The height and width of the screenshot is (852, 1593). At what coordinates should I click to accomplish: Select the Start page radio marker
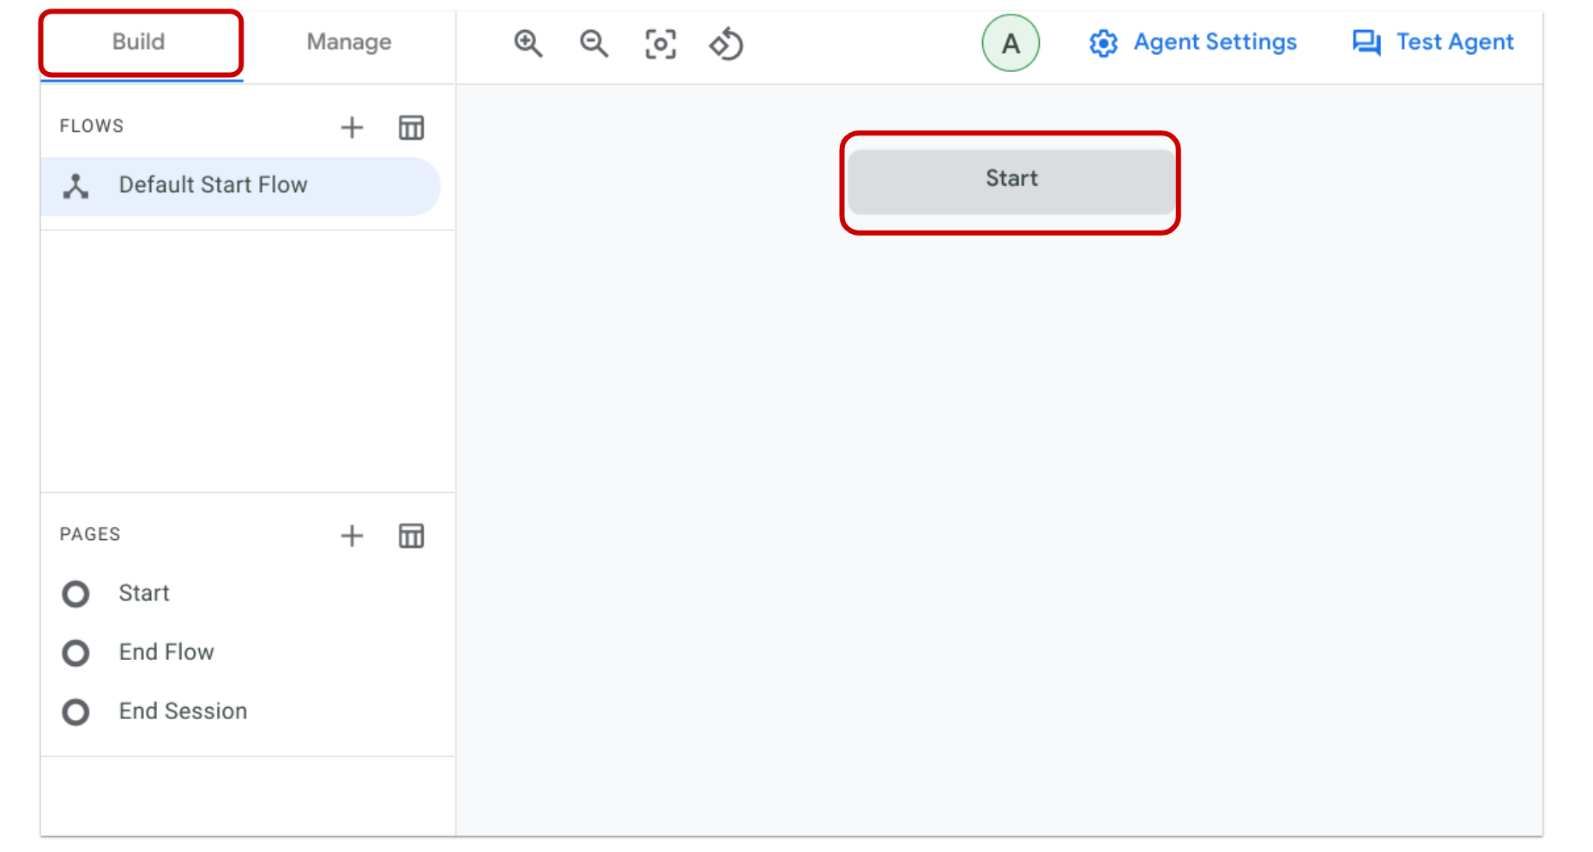click(75, 593)
